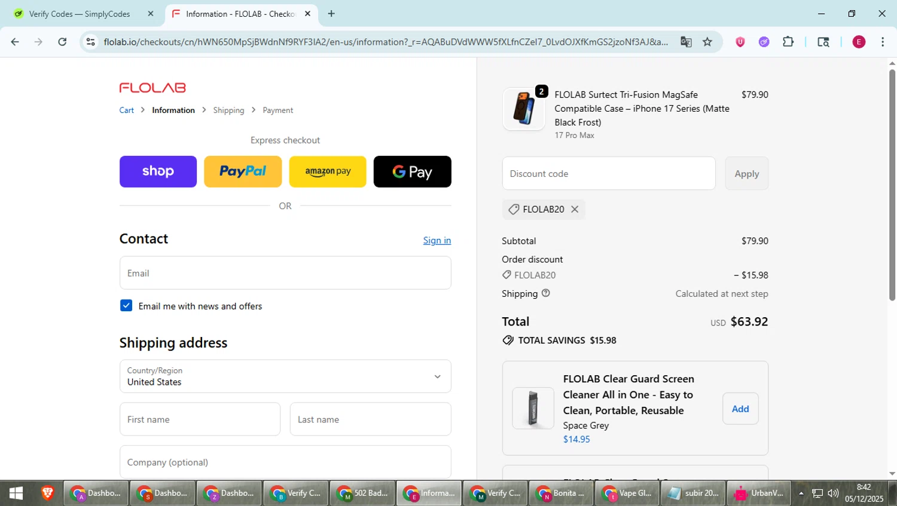Go forward to next page
This screenshot has width=897, height=506.
pos(38,42)
